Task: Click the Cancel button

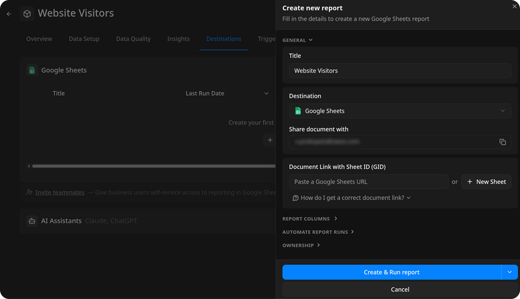Action: [400, 290]
